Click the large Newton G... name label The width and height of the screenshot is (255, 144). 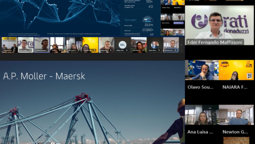[x=235, y=132]
